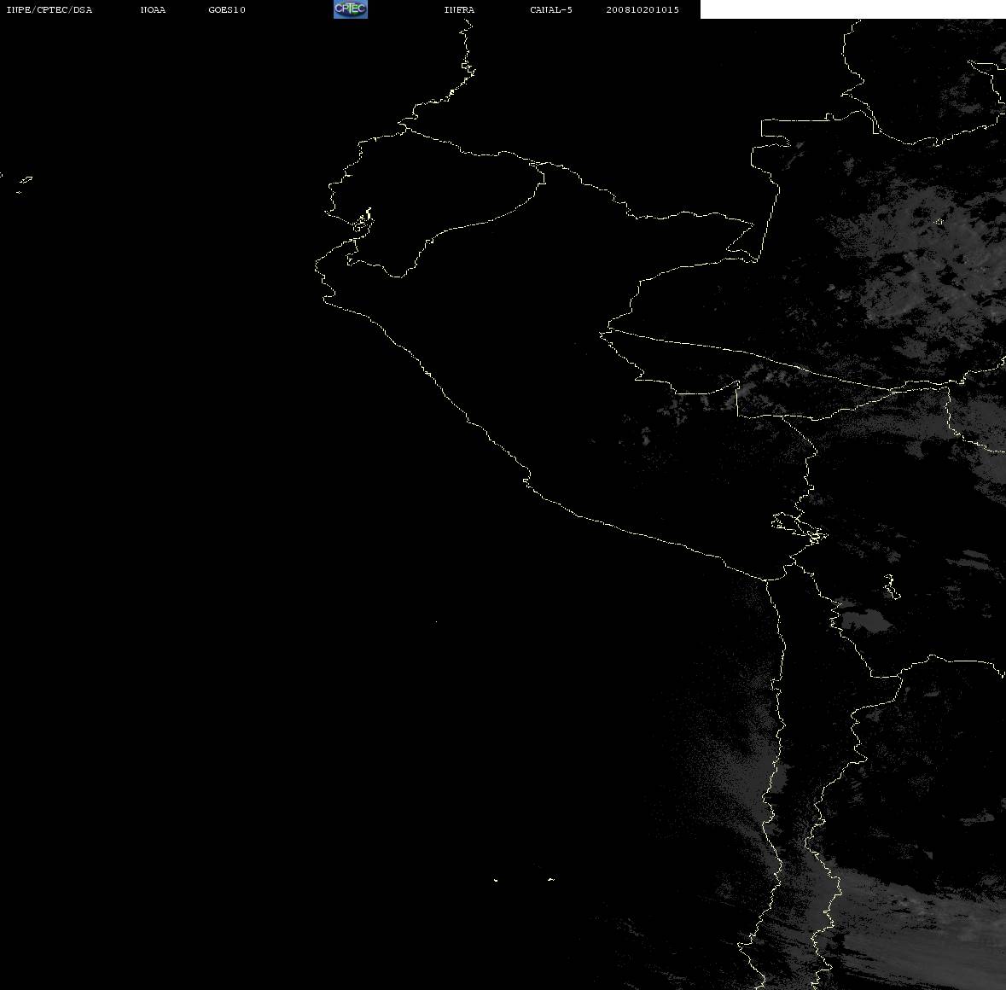Click the 200810201015 timestamp
The image size is (1006, 990).
pos(643,9)
